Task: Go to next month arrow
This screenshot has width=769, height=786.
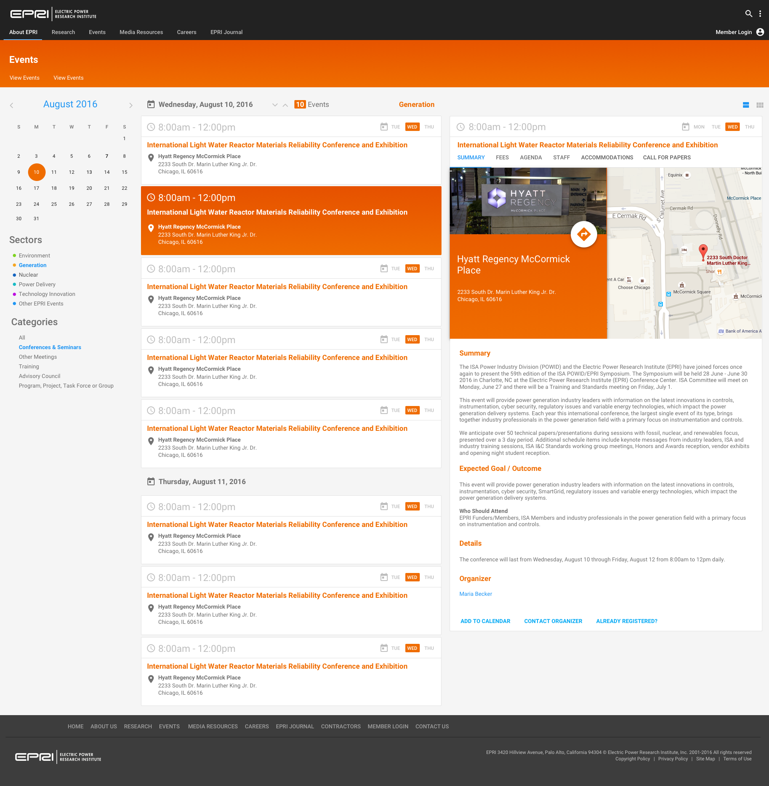Action: [x=131, y=105]
